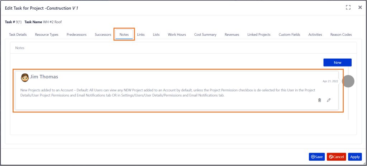Click the note body text

168,93
